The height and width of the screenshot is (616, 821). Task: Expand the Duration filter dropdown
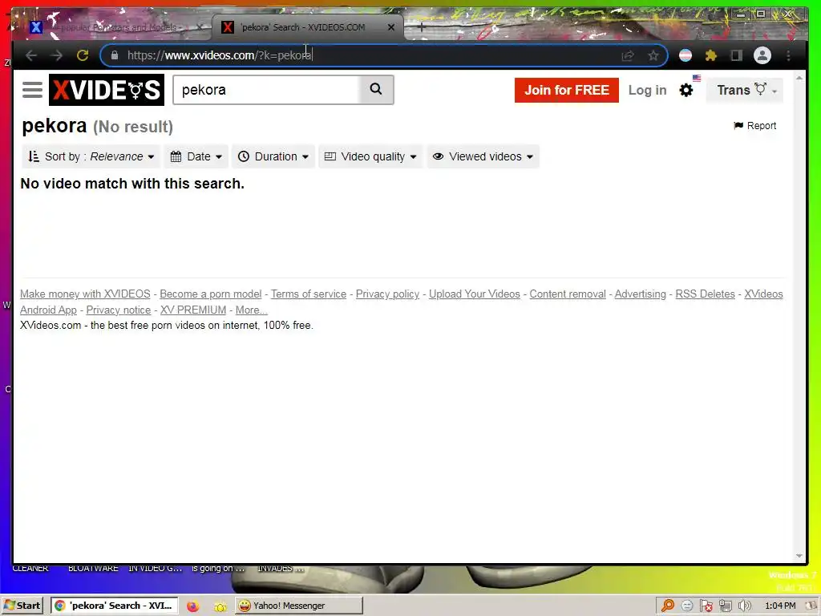coord(273,156)
